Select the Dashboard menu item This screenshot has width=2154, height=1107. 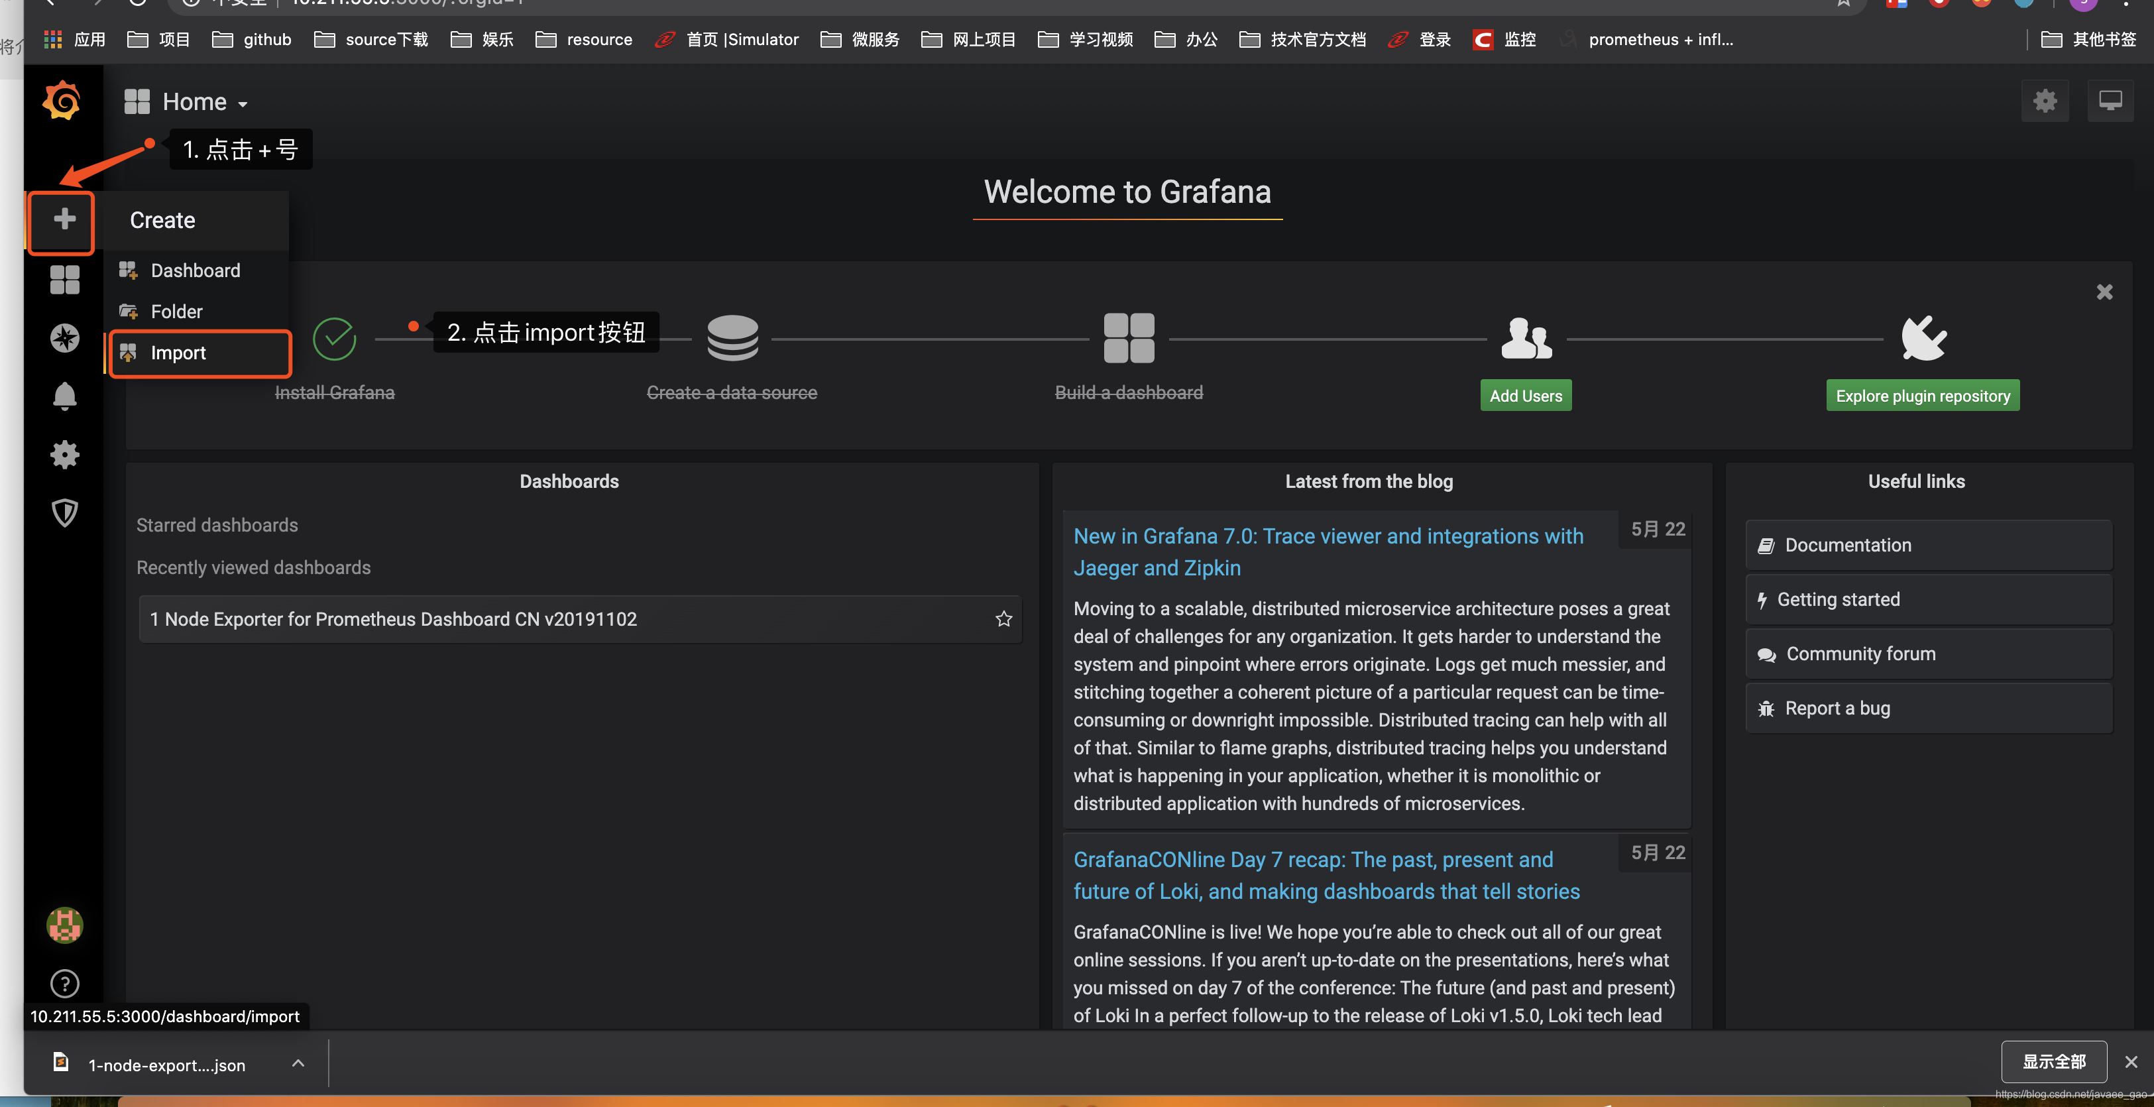pyautogui.click(x=198, y=270)
